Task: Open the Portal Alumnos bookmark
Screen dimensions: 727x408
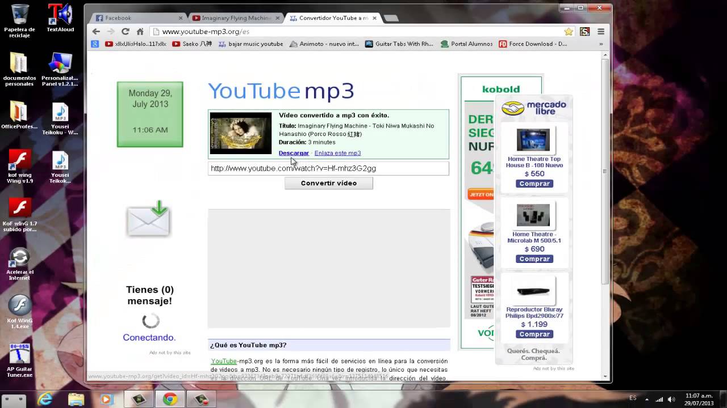Action: [466, 44]
